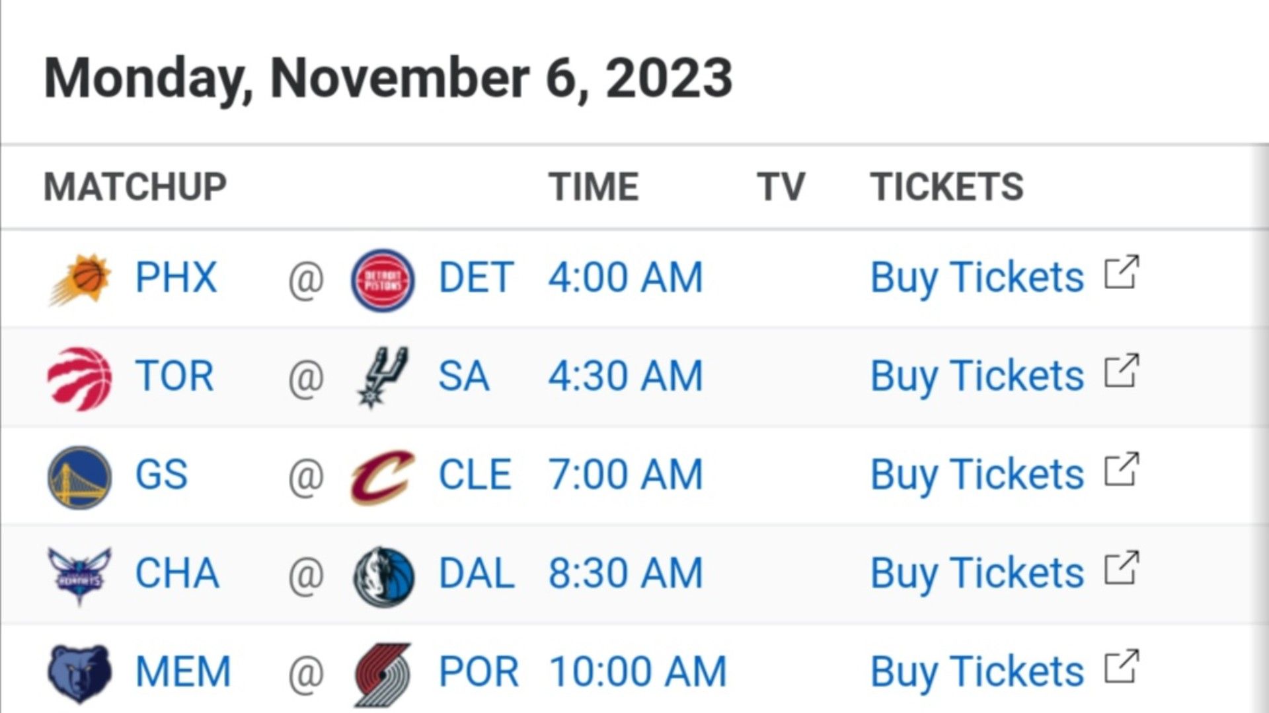Open the 4:30 AM game time link
1269x713 pixels.
pos(625,376)
